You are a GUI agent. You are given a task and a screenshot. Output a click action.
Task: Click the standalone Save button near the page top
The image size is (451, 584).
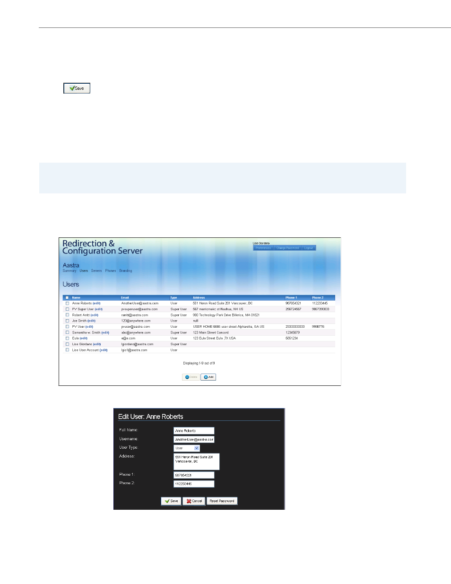77,88
